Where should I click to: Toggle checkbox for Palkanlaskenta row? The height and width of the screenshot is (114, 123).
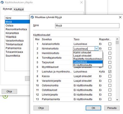110,99
